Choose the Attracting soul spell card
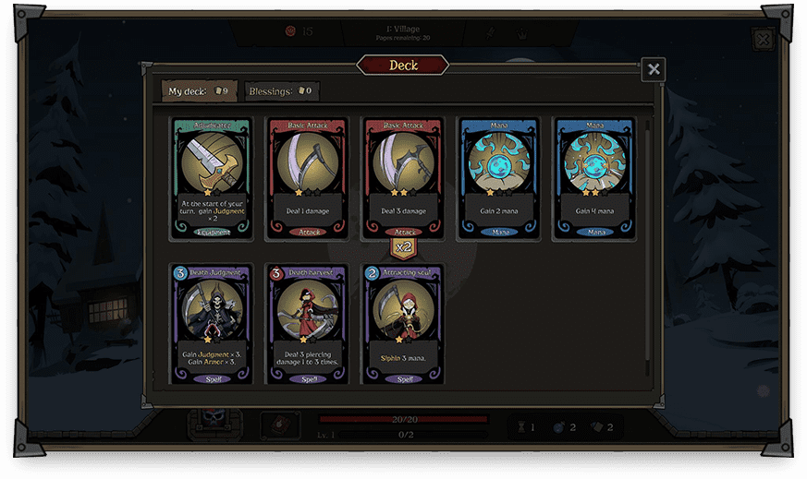The image size is (807, 479). tap(403, 324)
